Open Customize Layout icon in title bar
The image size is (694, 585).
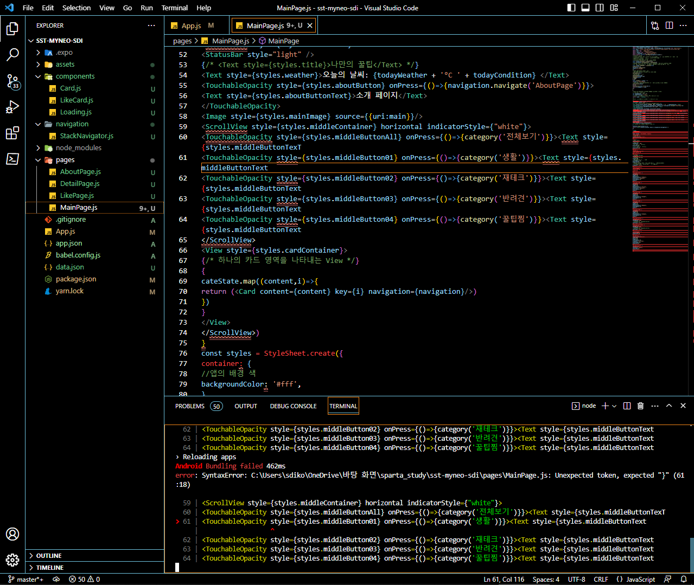[614, 8]
